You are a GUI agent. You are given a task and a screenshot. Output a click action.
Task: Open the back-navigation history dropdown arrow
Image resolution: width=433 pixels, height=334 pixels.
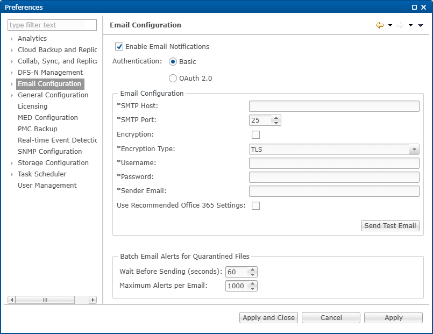(390, 25)
